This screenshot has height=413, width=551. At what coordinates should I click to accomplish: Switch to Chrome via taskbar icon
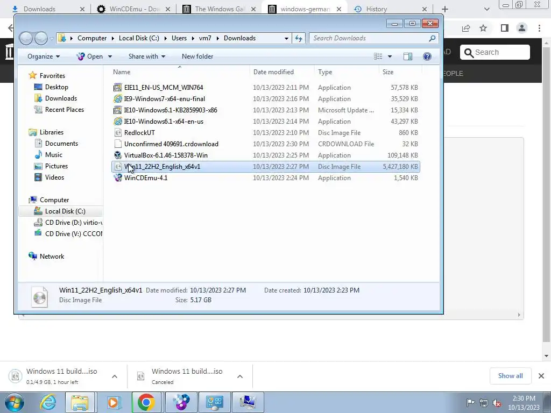tap(146, 402)
